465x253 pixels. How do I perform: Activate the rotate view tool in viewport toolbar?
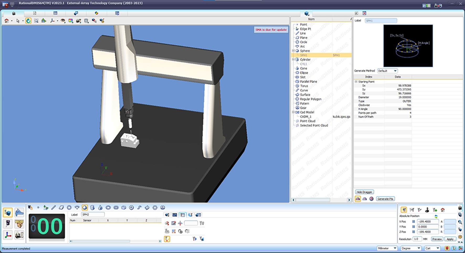click(28, 21)
